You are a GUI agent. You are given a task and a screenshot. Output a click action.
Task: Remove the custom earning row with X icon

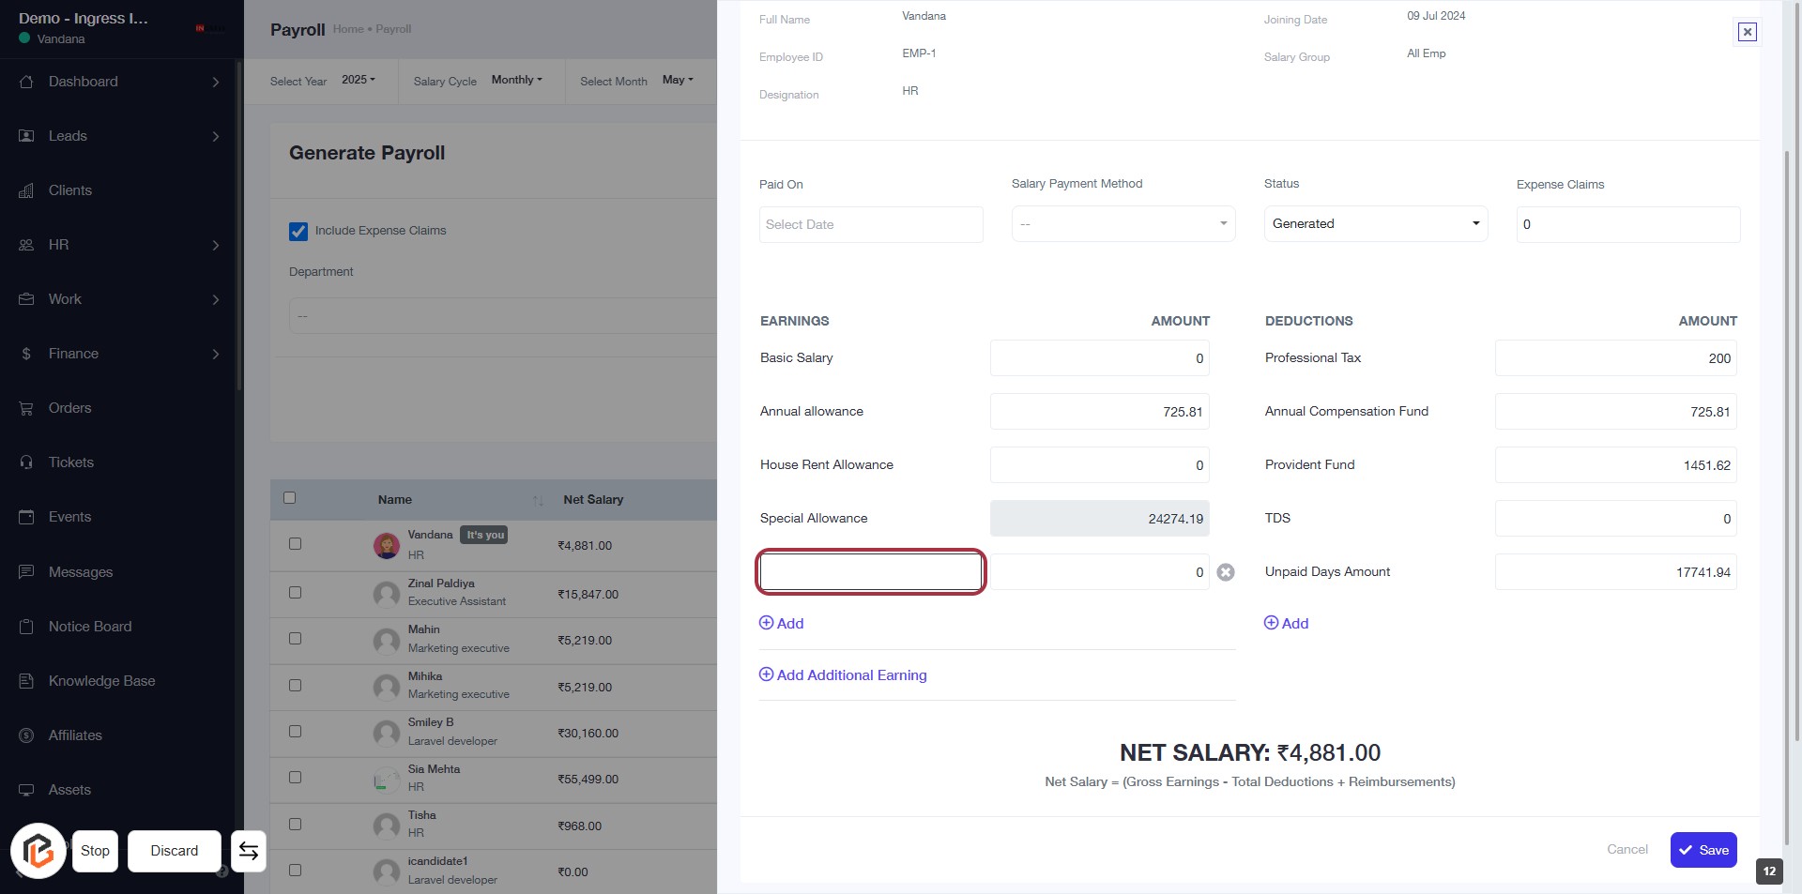click(x=1225, y=572)
